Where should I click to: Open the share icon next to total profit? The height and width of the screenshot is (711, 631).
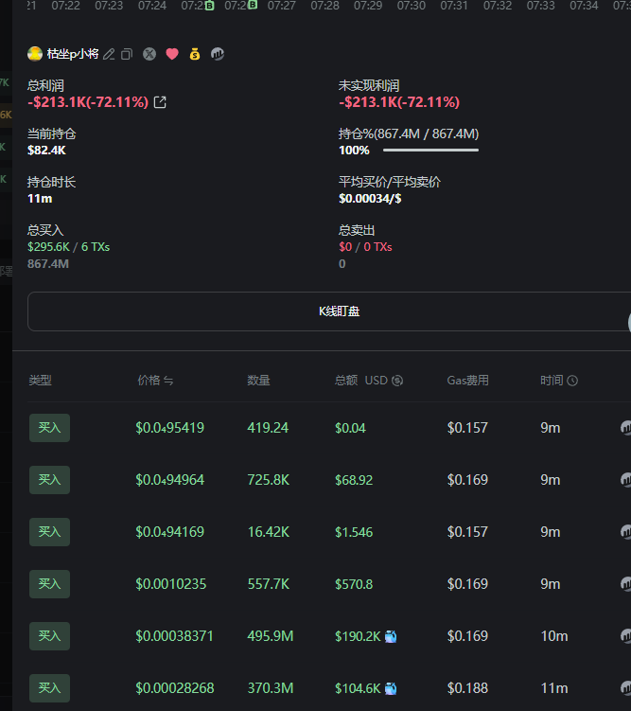(x=160, y=102)
